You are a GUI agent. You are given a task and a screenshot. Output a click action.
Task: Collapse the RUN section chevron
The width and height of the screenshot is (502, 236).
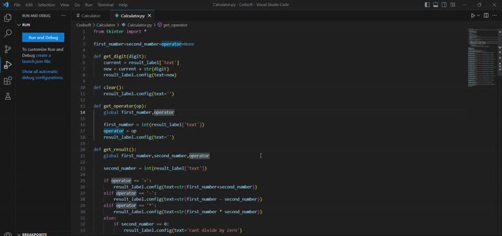click(x=19, y=25)
